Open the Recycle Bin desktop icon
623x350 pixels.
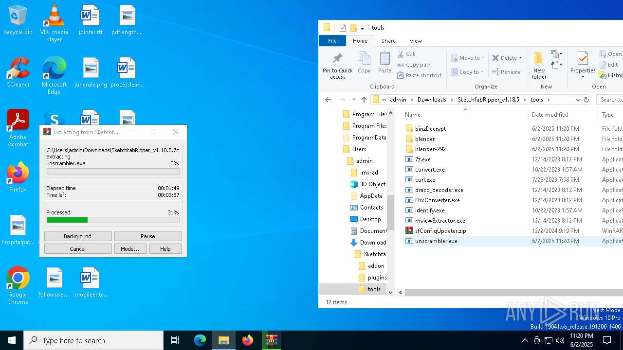[x=18, y=20]
